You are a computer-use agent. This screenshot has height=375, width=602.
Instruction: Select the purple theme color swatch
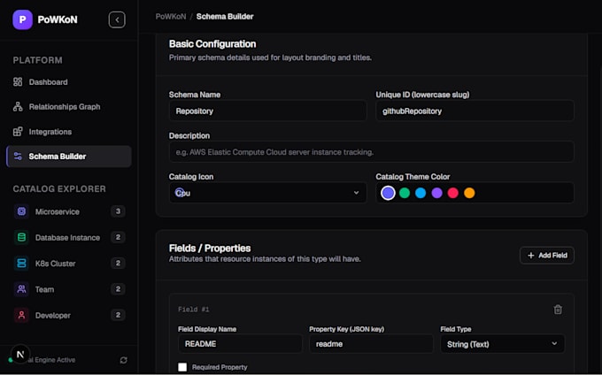[x=437, y=193]
